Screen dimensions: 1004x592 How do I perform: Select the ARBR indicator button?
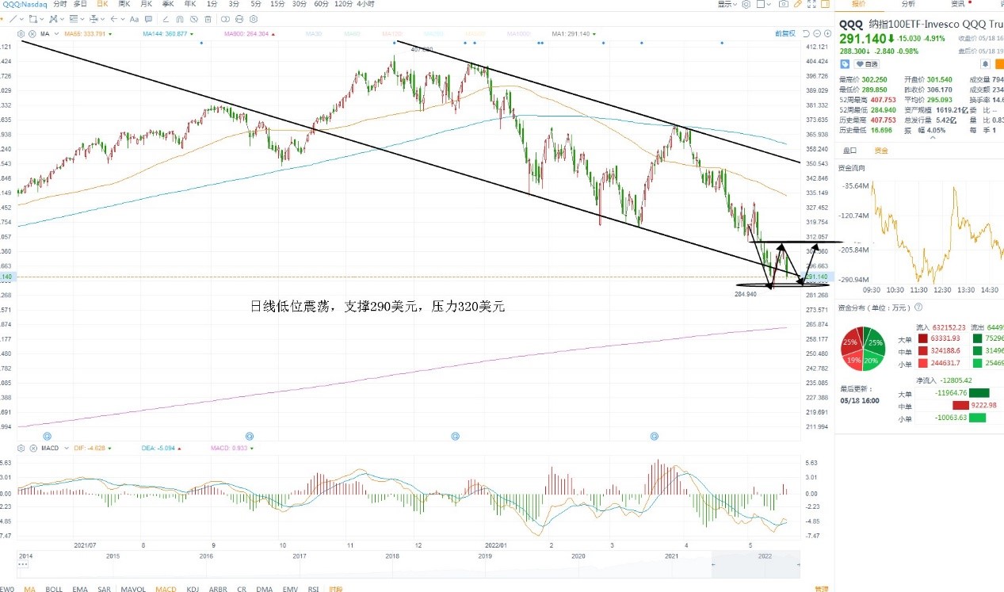(217, 589)
